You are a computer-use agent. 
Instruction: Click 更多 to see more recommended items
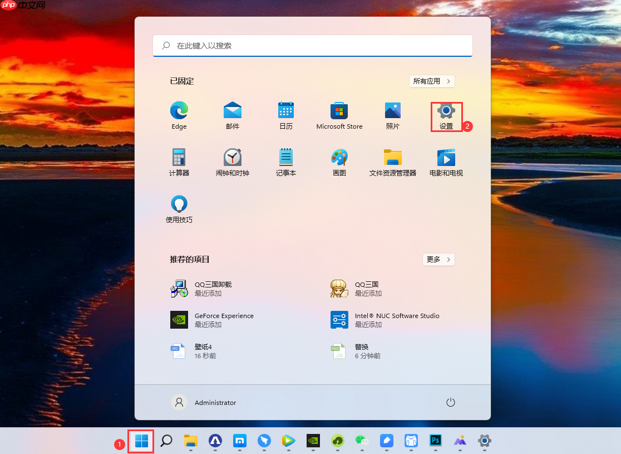click(438, 259)
